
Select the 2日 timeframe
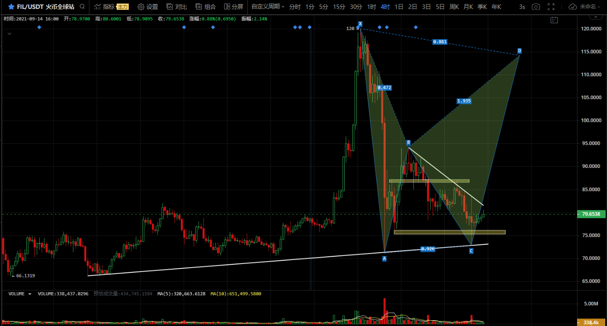pyautogui.click(x=413, y=7)
